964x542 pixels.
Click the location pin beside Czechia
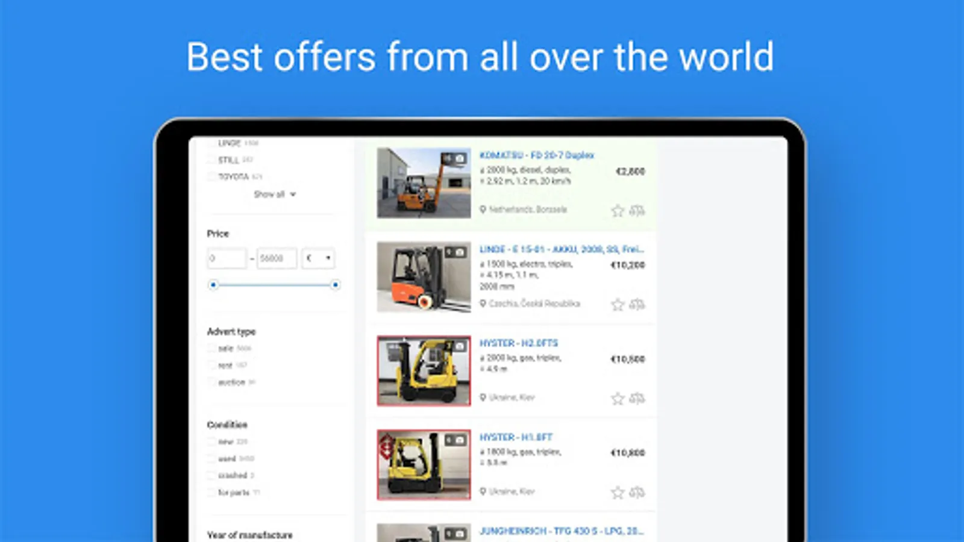(483, 304)
